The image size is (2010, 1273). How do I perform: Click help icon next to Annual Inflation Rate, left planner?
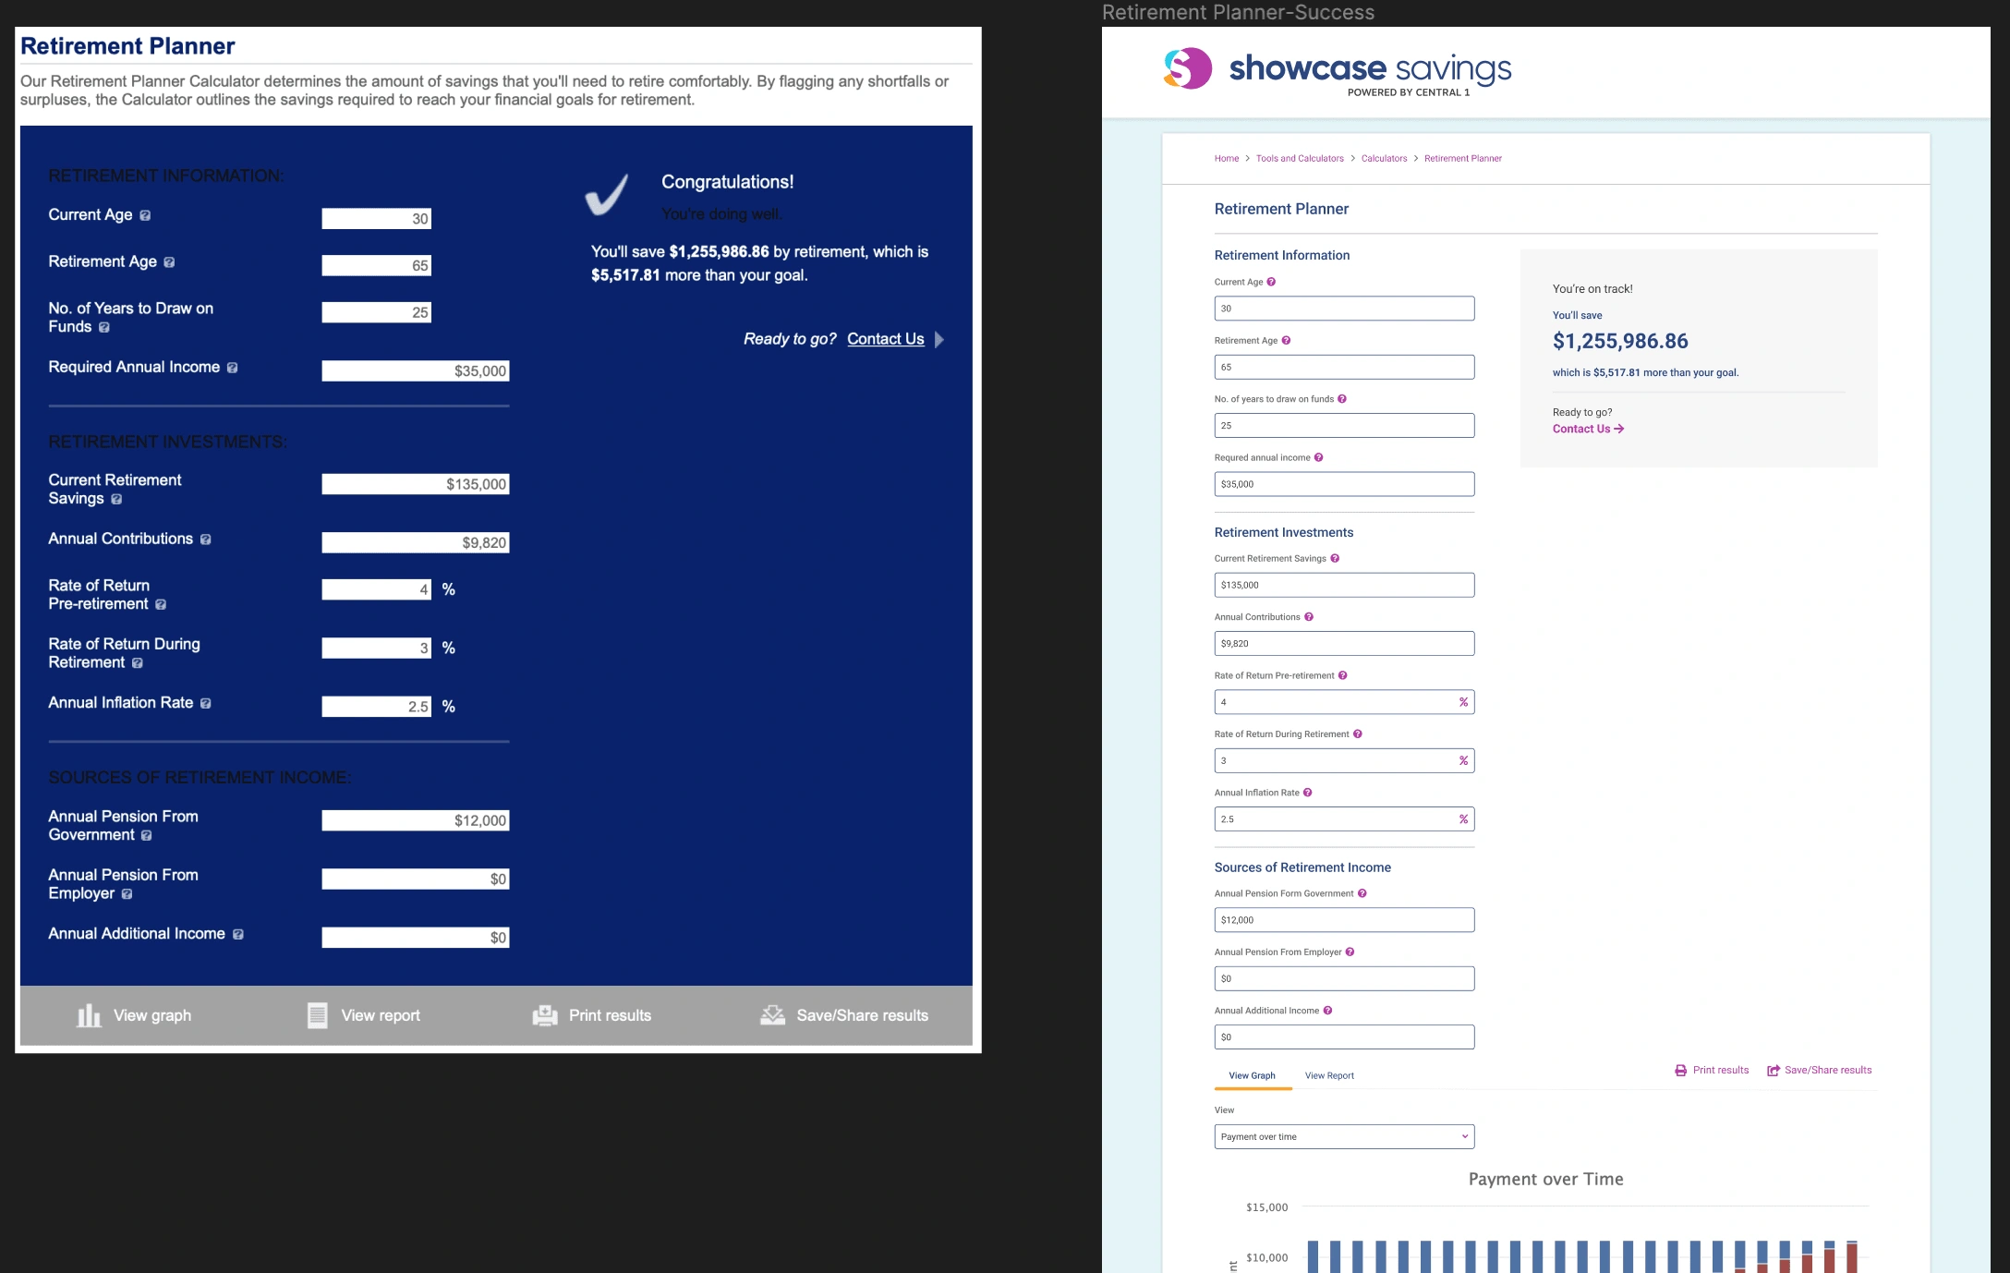click(x=205, y=704)
